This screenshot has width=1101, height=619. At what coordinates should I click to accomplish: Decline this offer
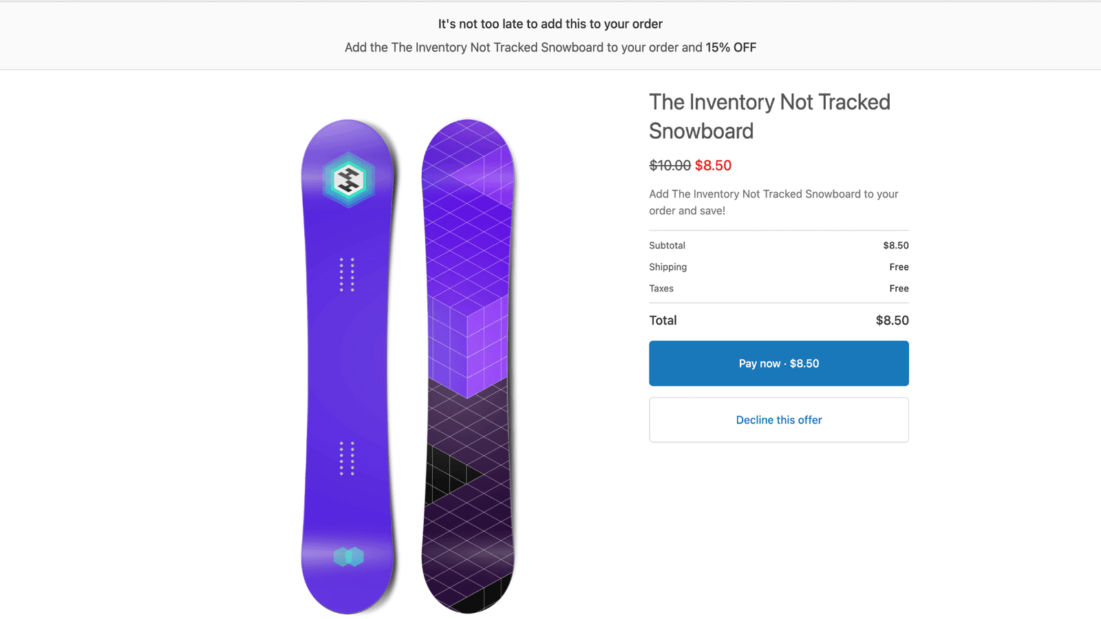coord(778,420)
